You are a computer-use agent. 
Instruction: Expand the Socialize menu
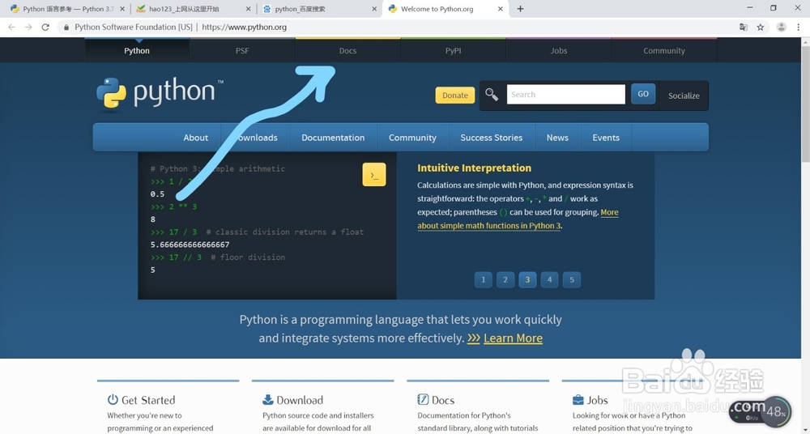tap(684, 96)
